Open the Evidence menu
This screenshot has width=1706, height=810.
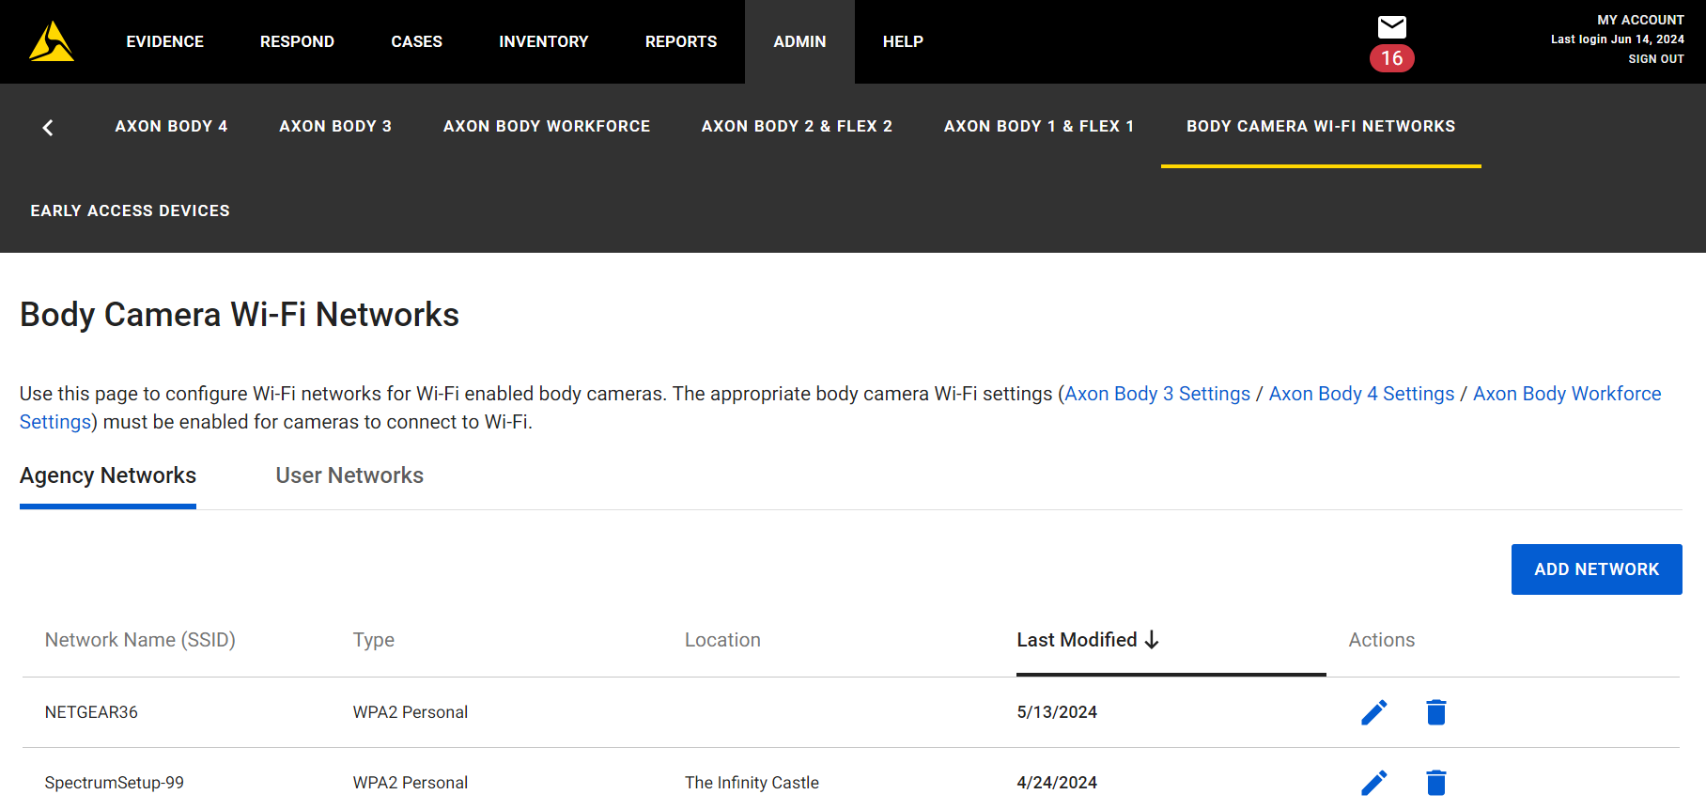pyautogui.click(x=164, y=41)
